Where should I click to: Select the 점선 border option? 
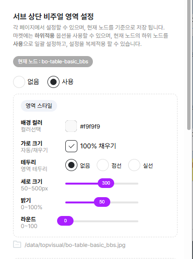pyautogui.click(x=103, y=165)
